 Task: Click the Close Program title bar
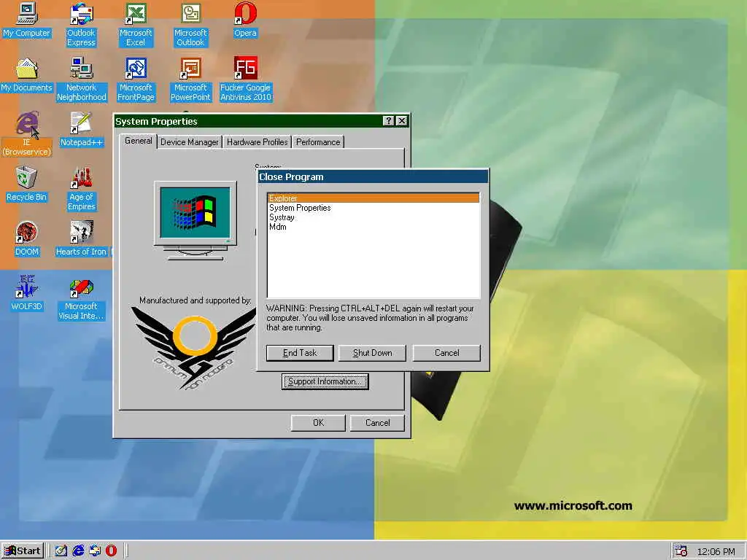(x=373, y=176)
